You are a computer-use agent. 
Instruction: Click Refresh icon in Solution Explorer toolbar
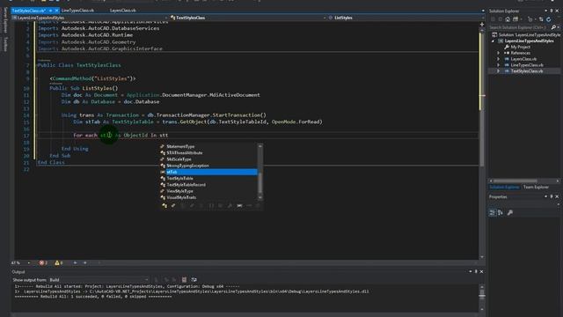click(x=549, y=19)
